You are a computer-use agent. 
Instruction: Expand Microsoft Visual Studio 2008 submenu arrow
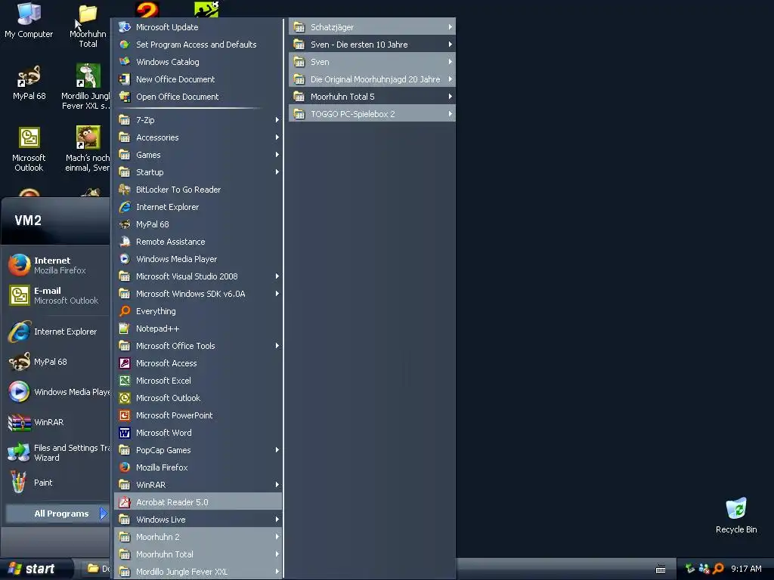277,276
